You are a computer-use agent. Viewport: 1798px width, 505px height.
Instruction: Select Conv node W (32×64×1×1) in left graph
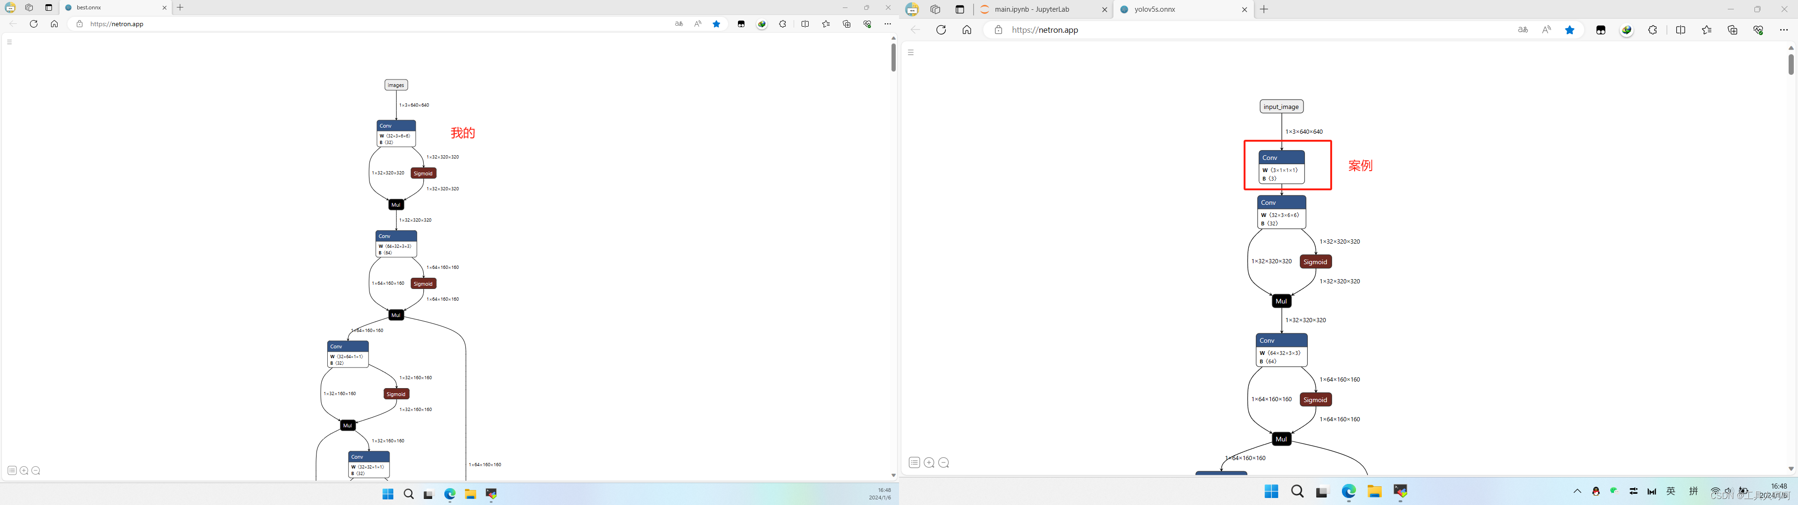(347, 354)
